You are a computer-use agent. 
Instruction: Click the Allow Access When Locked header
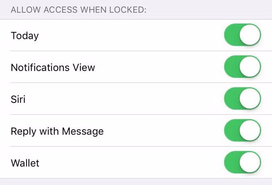point(78,9)
